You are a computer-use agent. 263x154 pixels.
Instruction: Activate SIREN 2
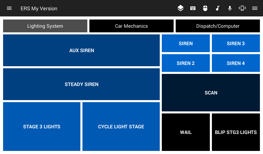[186, 63]
